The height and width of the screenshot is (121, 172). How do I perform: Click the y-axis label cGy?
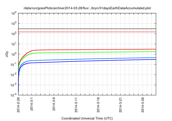click(7, 54)
